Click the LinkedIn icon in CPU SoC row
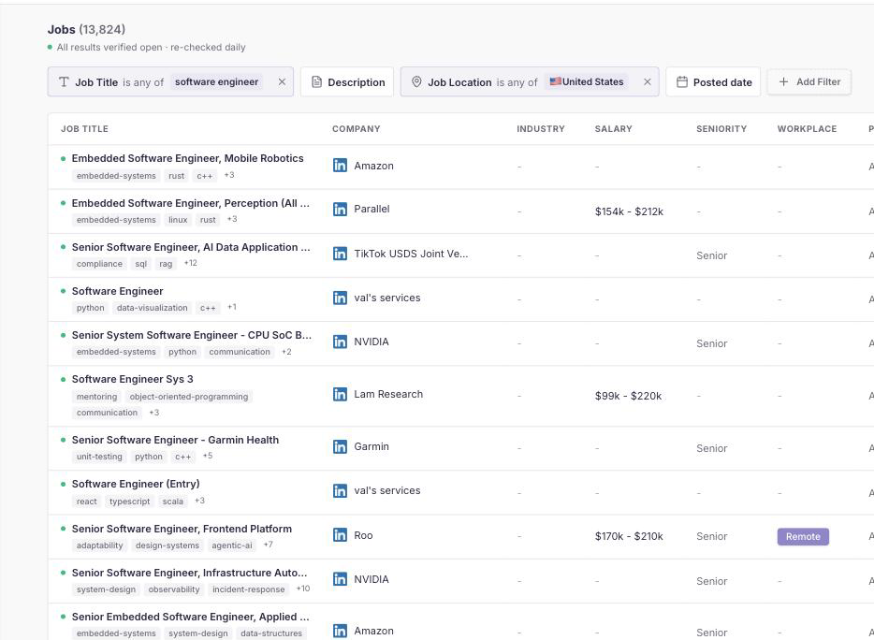This screenshot has height=640, width=874. 340,342
